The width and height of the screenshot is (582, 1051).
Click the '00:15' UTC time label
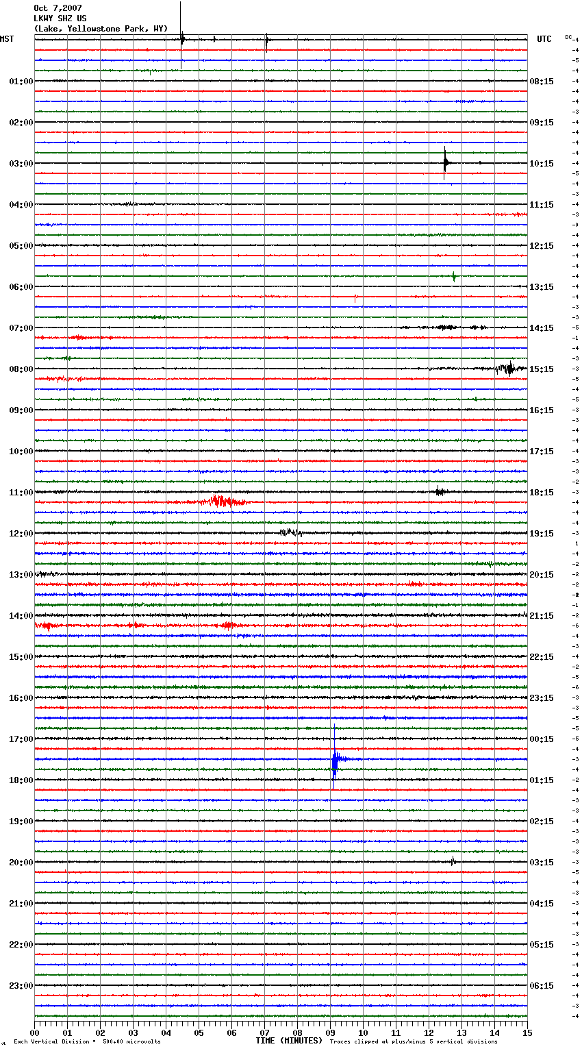click(542, 739)
